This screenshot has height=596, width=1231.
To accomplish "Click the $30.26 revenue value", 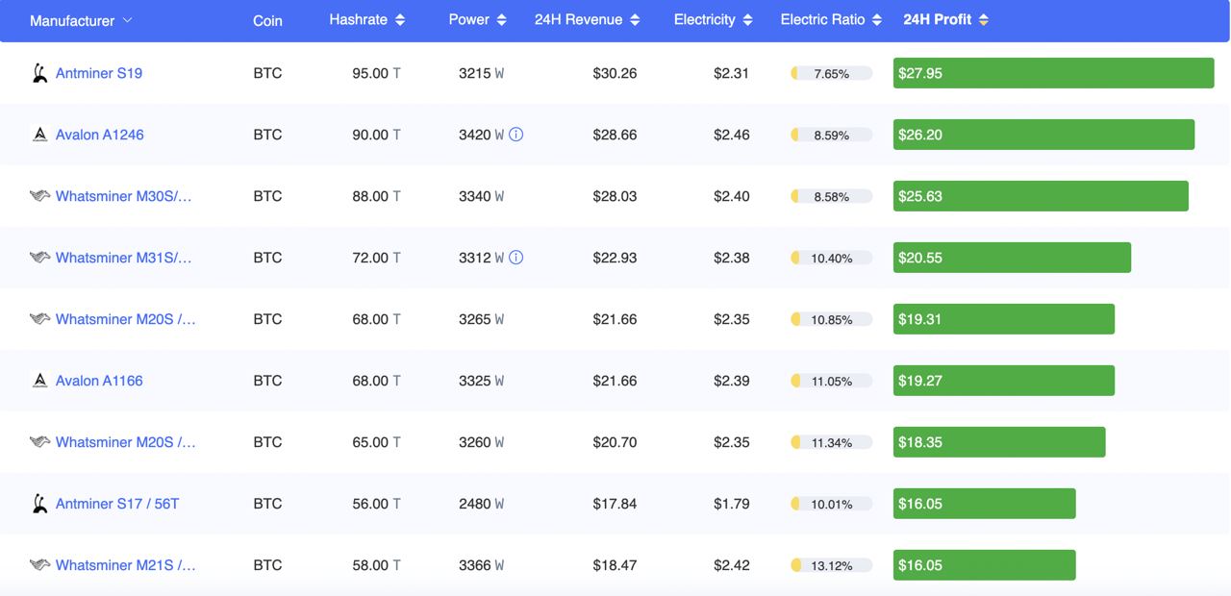I will point(615,73).
